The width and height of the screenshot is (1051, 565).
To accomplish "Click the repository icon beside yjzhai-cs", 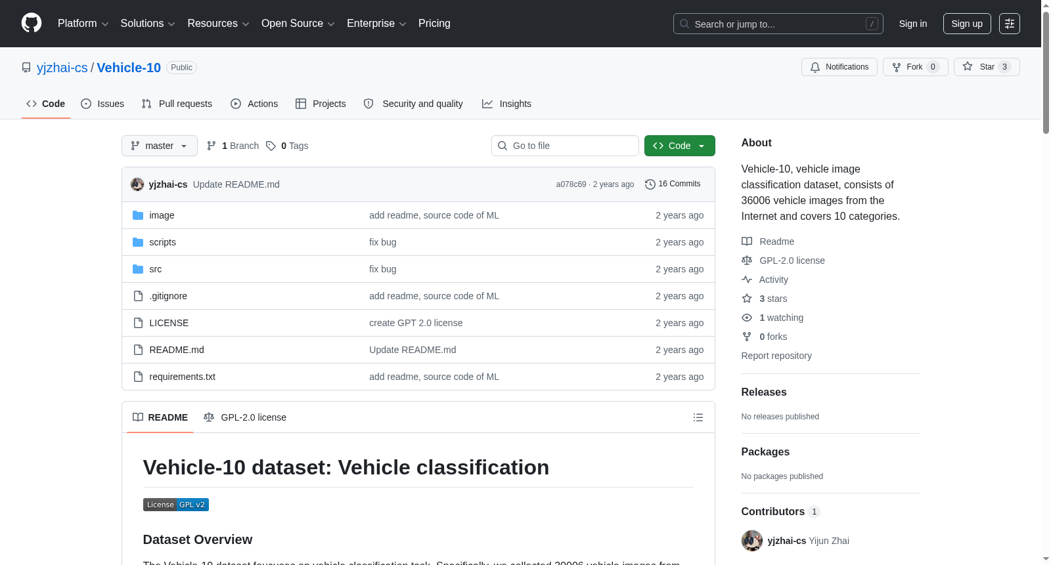I will point(26,68).
